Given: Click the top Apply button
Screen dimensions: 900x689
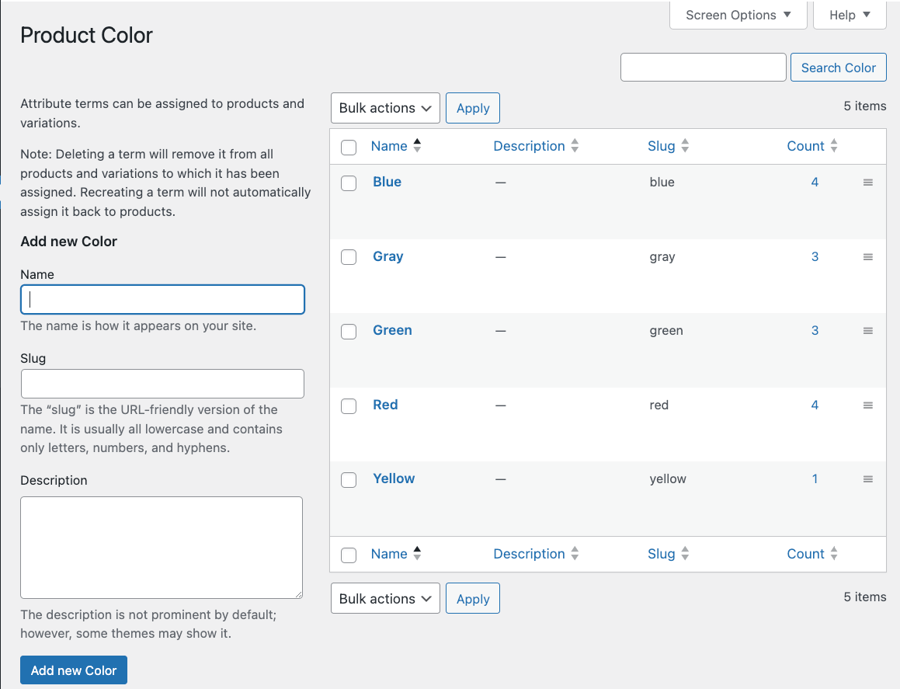Looking at the screenshot, I should pyautogui.click(x=473, y=108).
